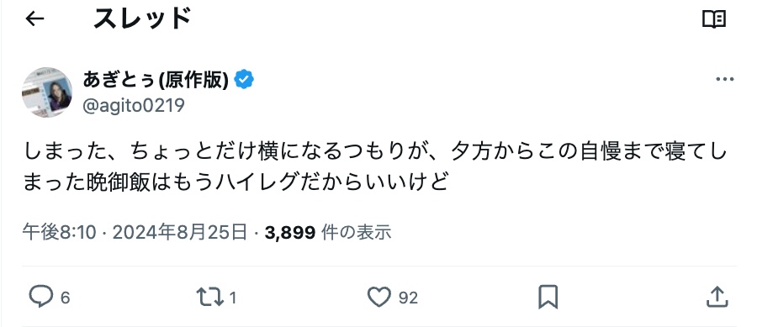
Task: Click the 2024年8月25日 date
Action: (x=180, y=233)
